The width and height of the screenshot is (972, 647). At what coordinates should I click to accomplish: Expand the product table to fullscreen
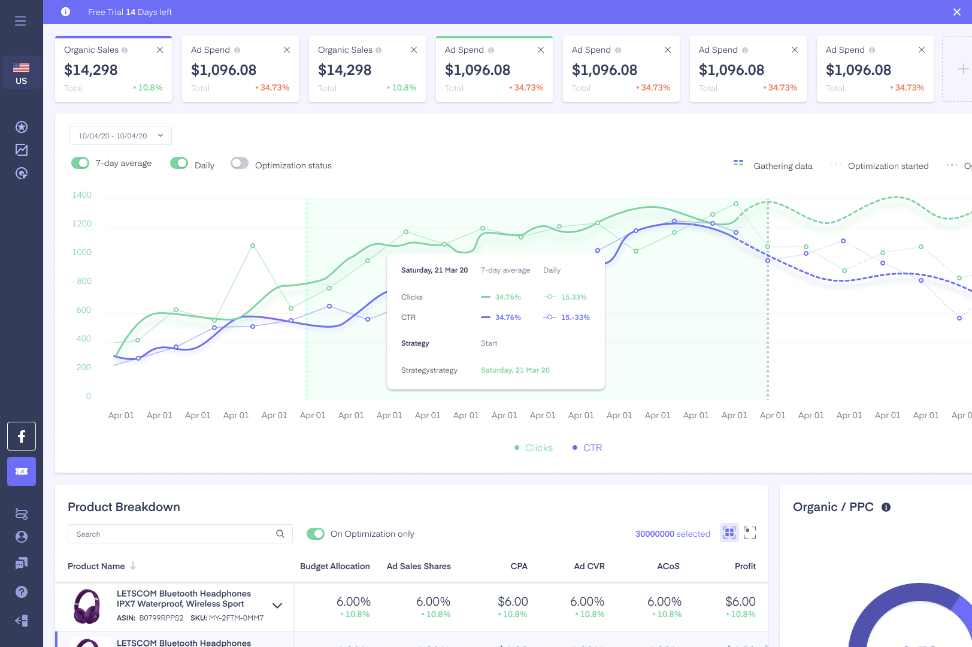click(x=750, y=532)
